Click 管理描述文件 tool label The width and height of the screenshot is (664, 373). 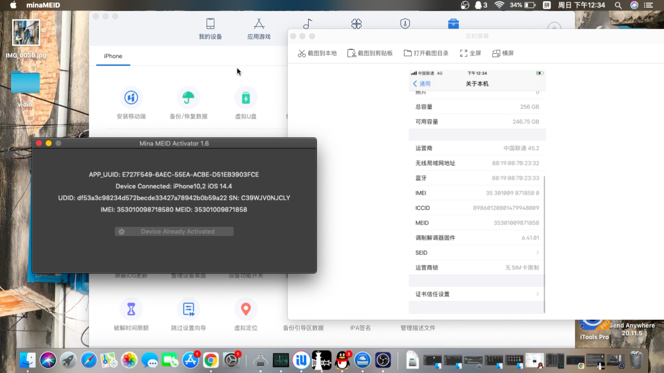click(418, 328)
